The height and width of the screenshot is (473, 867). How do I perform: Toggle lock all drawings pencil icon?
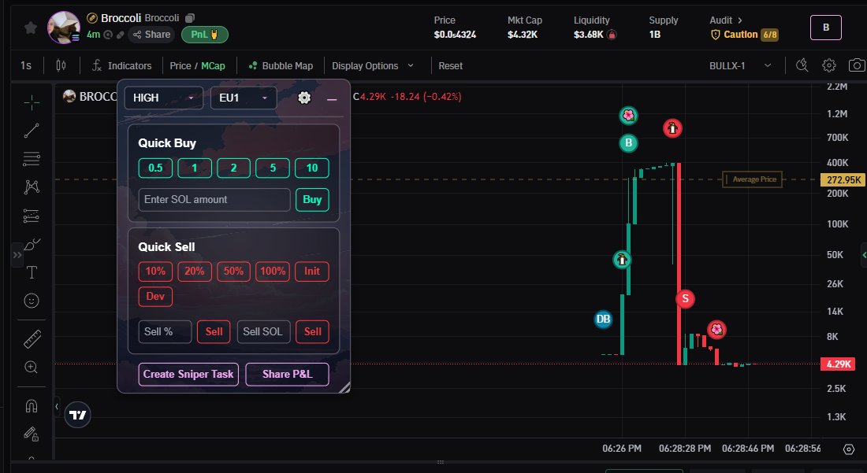coord(32,434)
